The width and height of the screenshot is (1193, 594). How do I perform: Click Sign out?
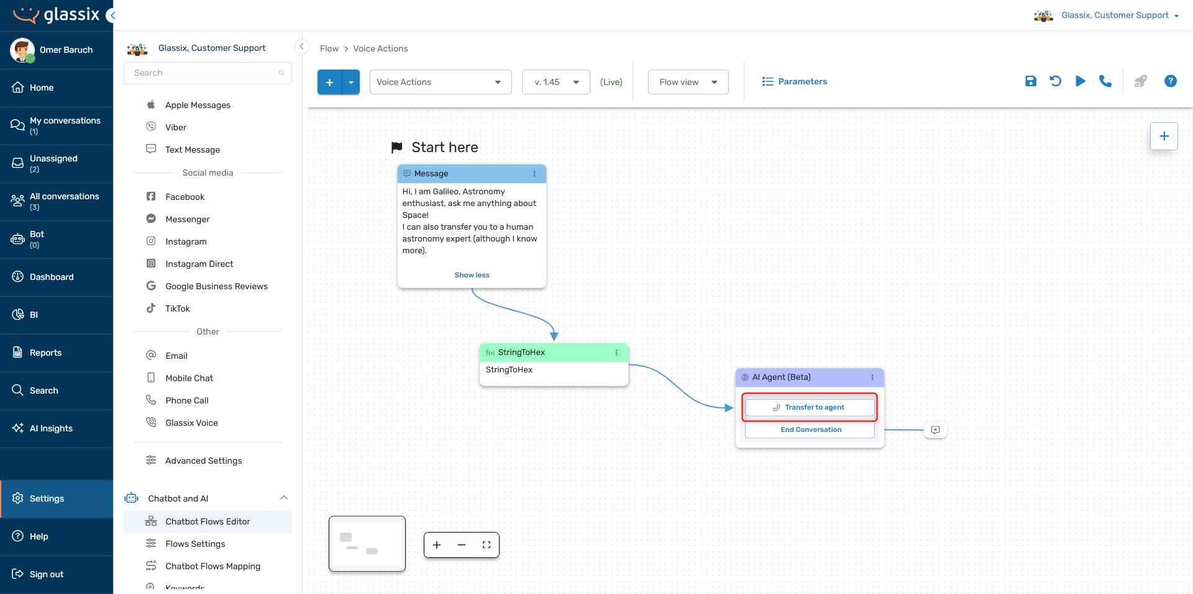(57, 574)
